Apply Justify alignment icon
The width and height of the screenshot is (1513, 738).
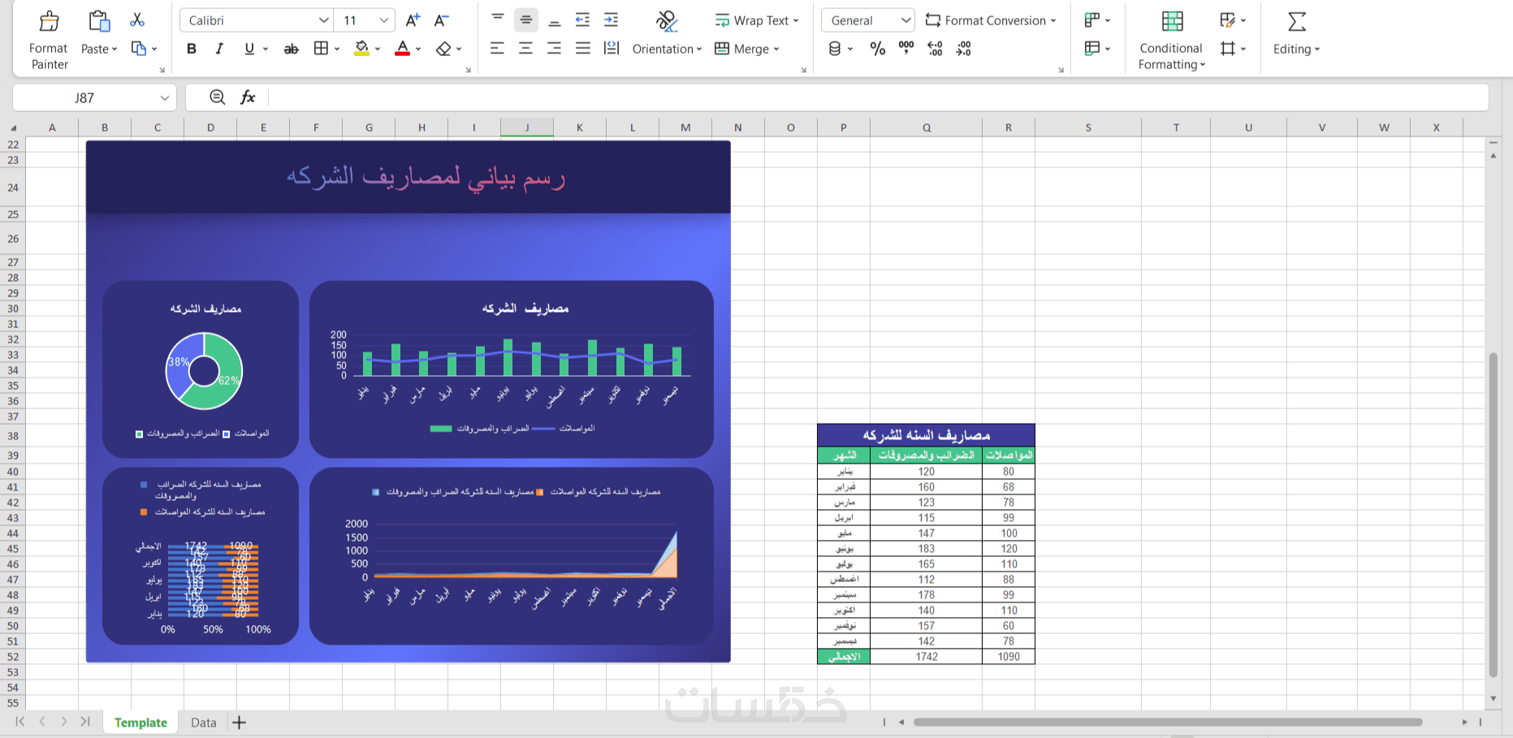click(583, 49)
